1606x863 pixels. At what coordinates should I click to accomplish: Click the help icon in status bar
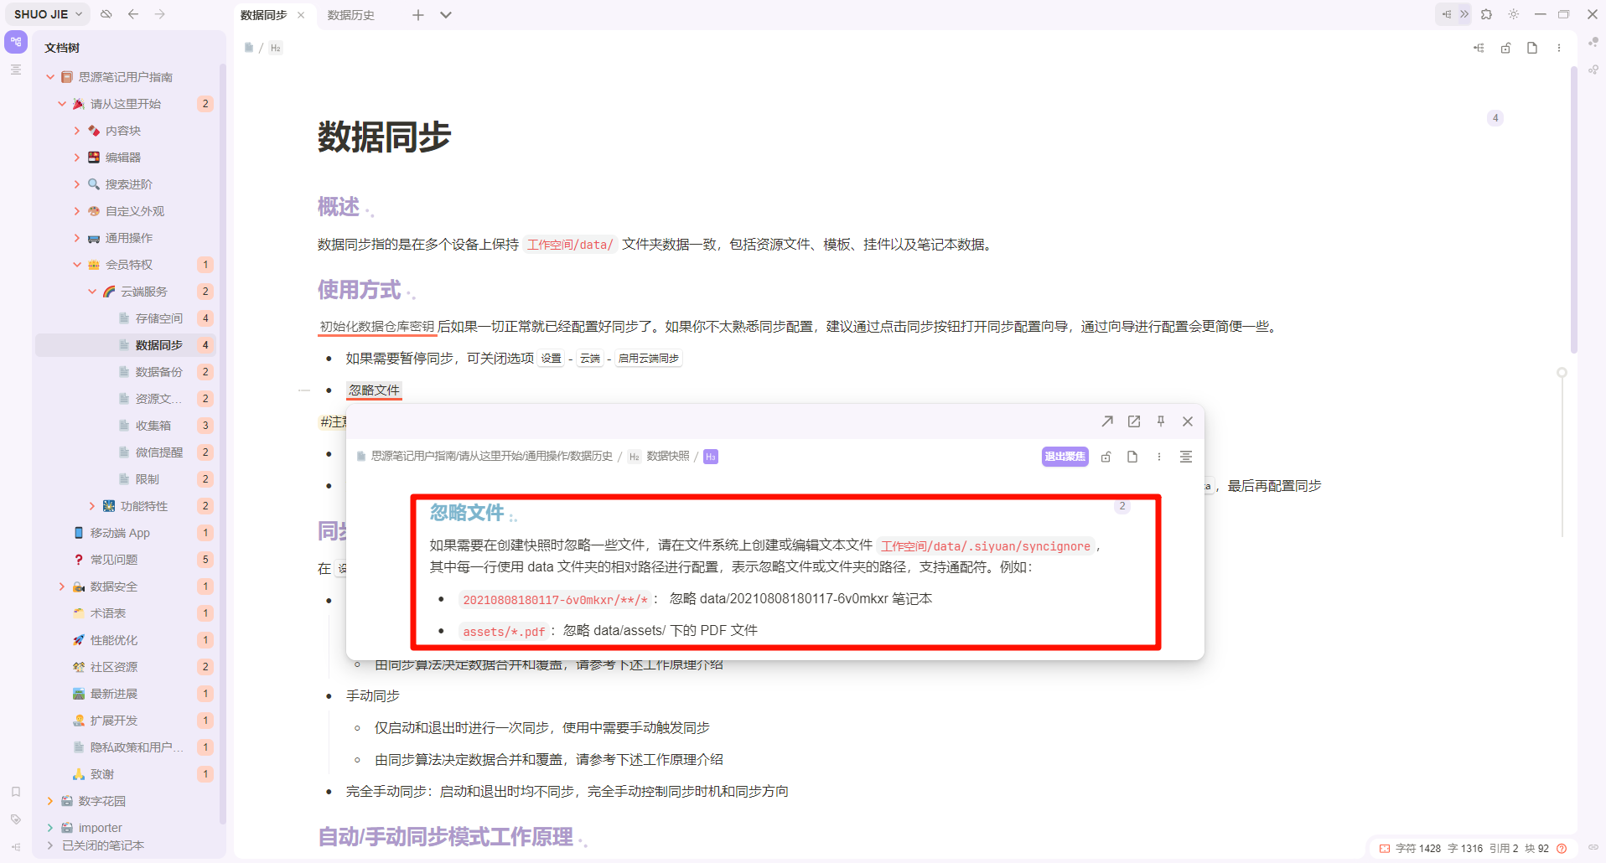click(x=1562, y=848)
